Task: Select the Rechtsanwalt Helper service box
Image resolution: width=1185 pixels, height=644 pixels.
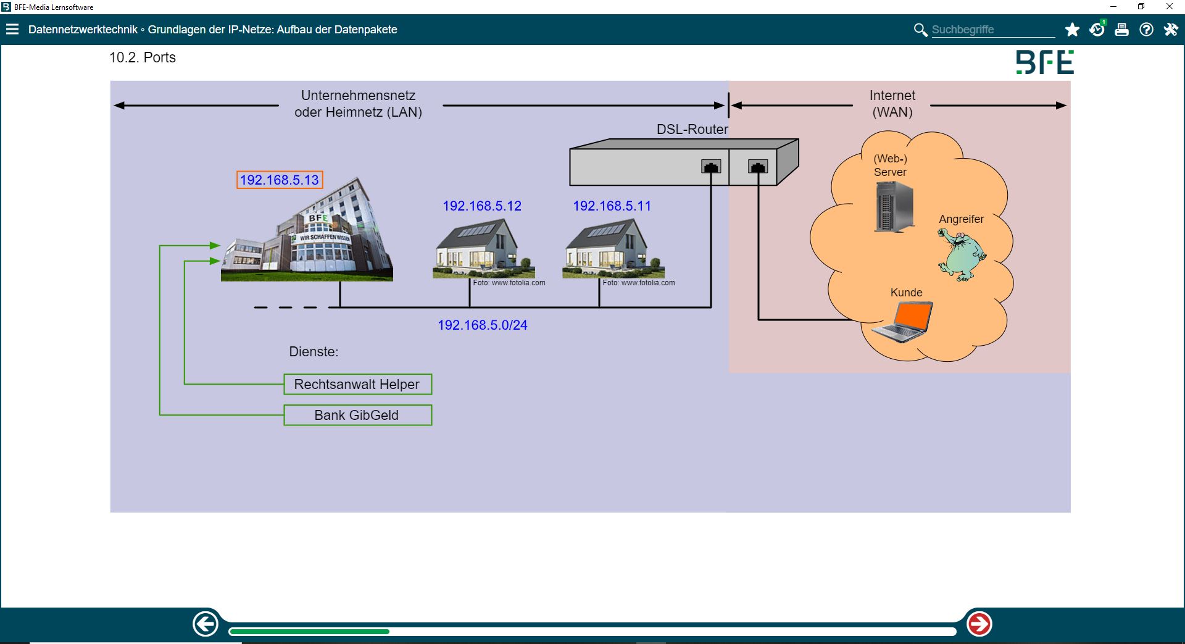Action: pyautogui.click(x=357, y=384)
